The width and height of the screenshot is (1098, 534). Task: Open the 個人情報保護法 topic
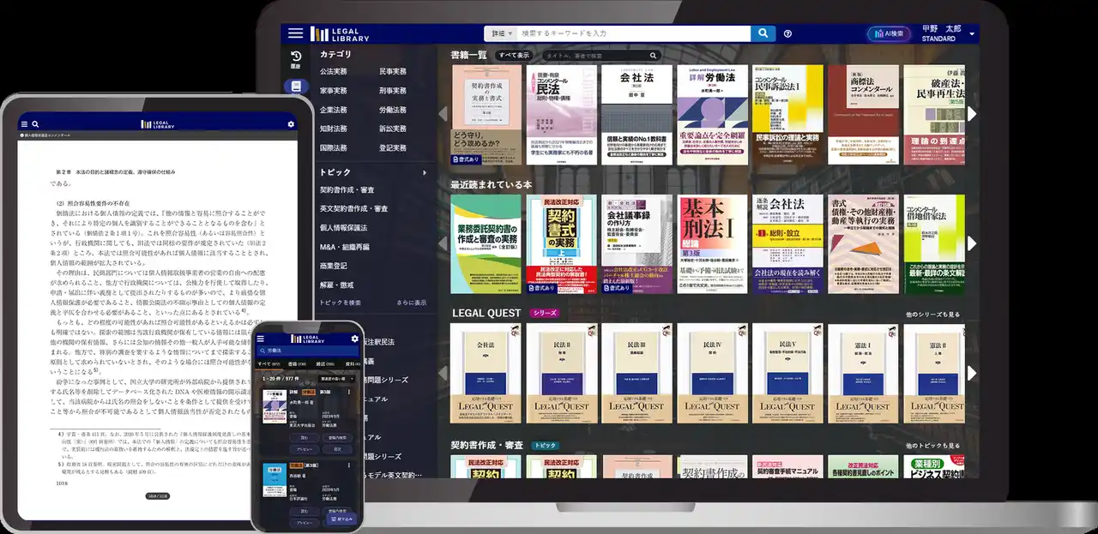tap(343, 228)
